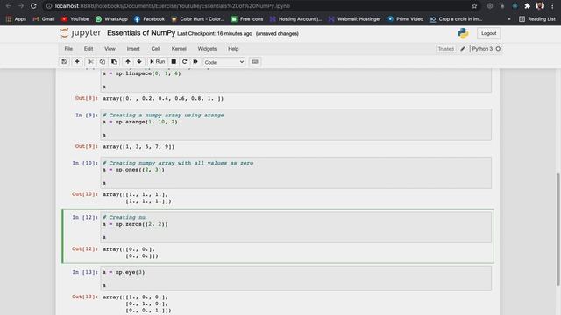
Task: Click the Out[12] output prompt
Action: pos(85,248)
